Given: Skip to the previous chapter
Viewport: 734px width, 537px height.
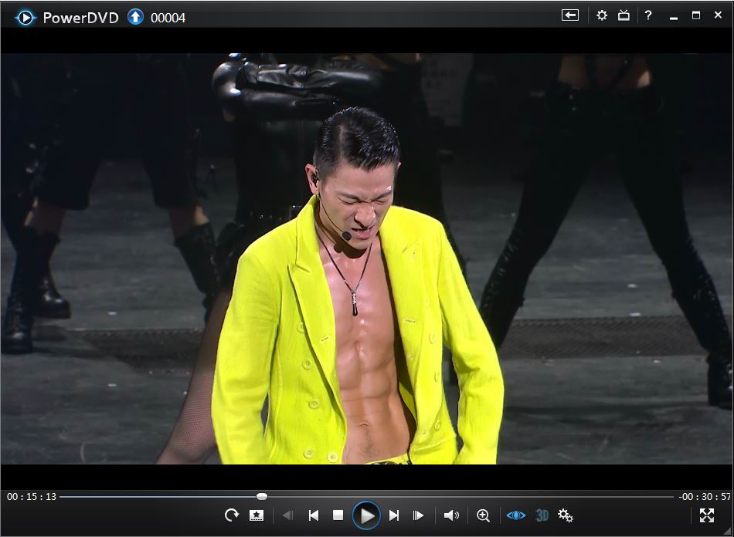Looking at the screenshot, I should tap(313, 515).
